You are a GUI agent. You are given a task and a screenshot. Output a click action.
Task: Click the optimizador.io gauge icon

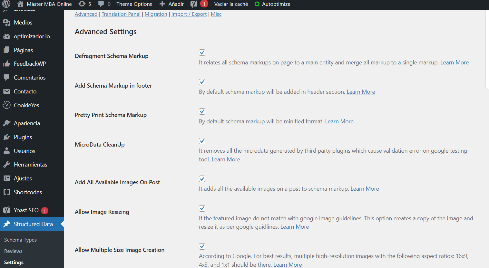click(x=6, y=36)
